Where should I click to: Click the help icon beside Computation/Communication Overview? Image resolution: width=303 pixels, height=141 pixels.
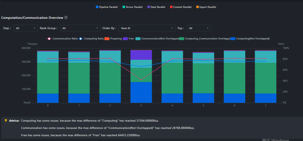click(66, 18)
